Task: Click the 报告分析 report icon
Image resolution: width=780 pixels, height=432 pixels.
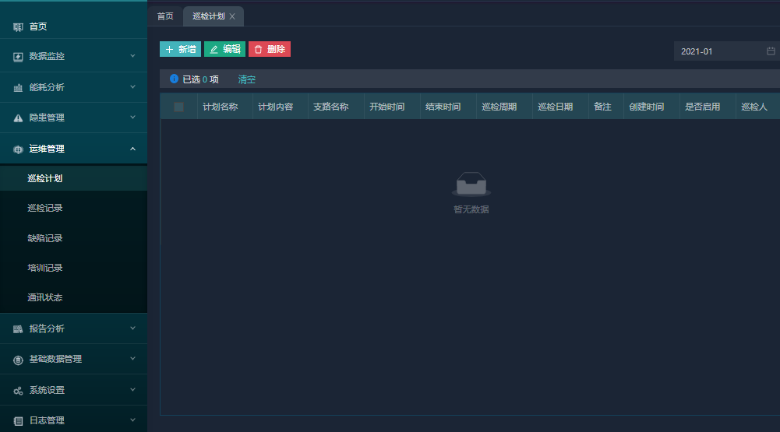Action: click(x=18, y=329)
